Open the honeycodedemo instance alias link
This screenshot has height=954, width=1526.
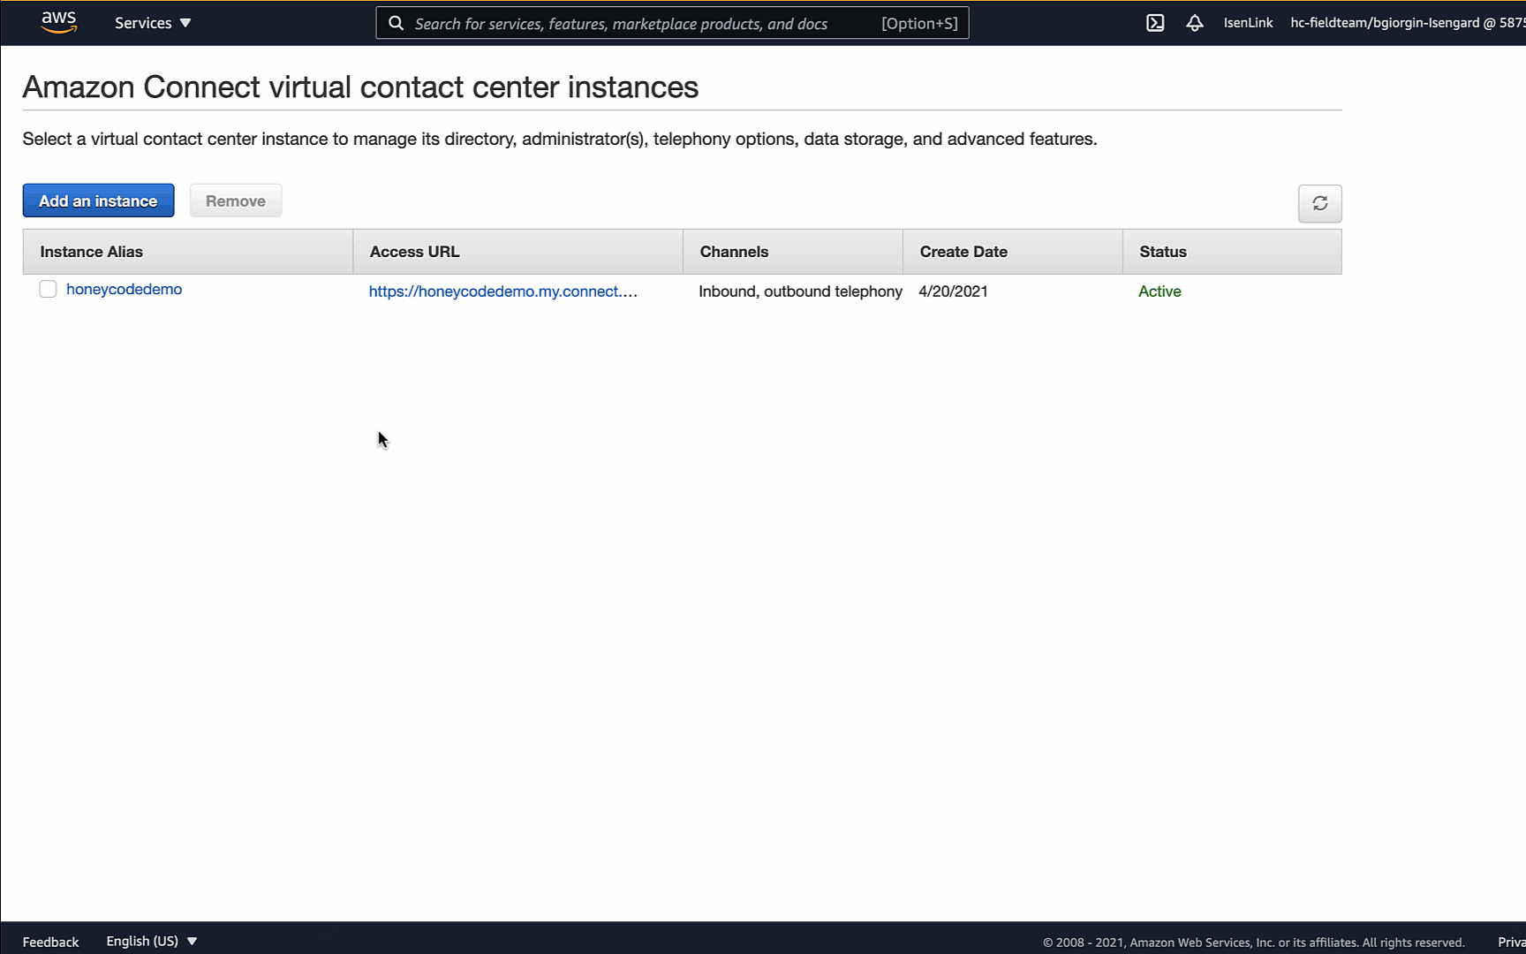click(x=124, y=289)
